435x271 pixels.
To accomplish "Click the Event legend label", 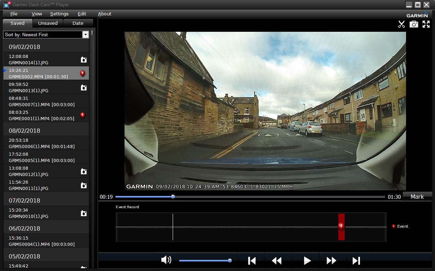I will (x=403, y=226).
